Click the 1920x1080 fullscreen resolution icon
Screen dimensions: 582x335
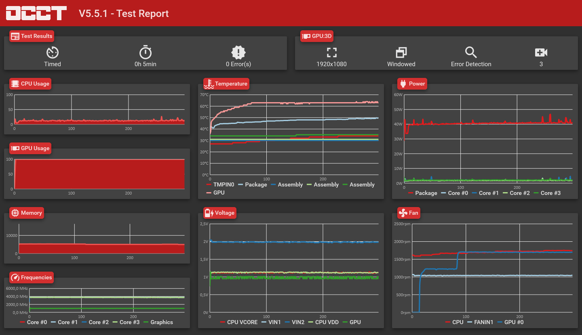click(331, 52)
